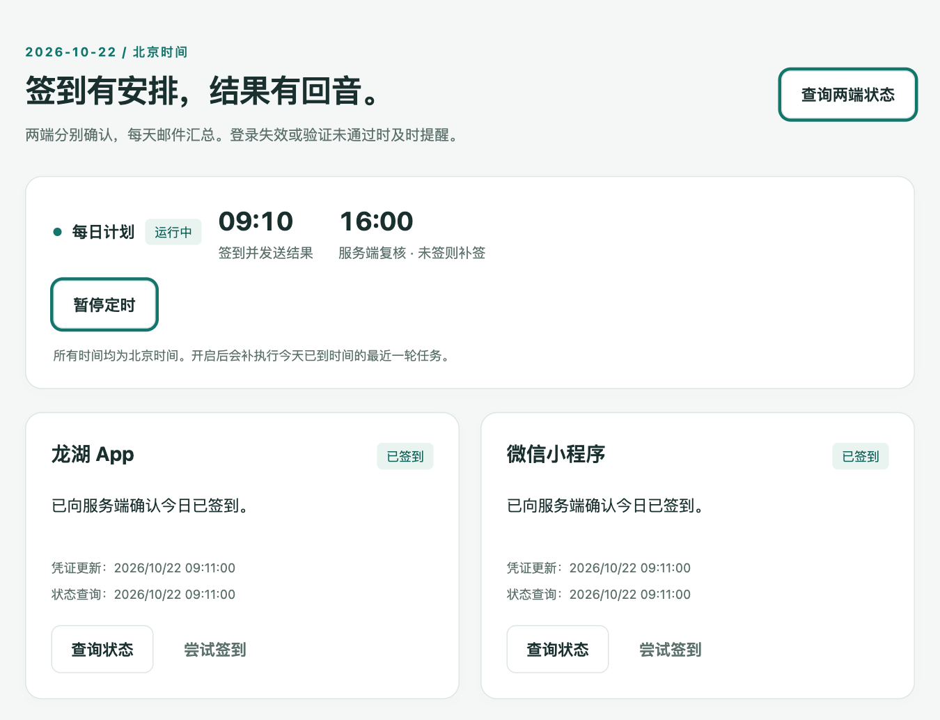Click the 已签到 badge in 龙湖 App card
The width and height of the screenshot is (940, 720).
tap(405, 456)
